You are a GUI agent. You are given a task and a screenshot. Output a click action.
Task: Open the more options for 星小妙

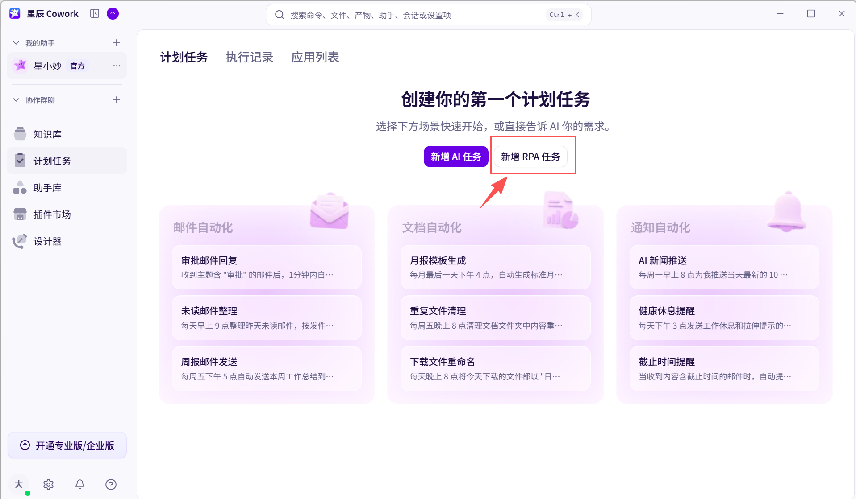click(117, 66)
